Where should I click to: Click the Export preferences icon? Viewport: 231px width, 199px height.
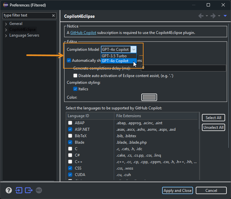click(29, 190)
